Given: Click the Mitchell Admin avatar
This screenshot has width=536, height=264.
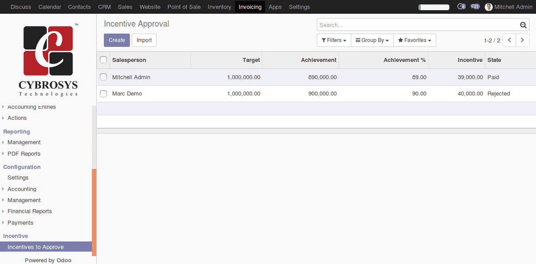Looking at the screenshot, I should (489, 7).
